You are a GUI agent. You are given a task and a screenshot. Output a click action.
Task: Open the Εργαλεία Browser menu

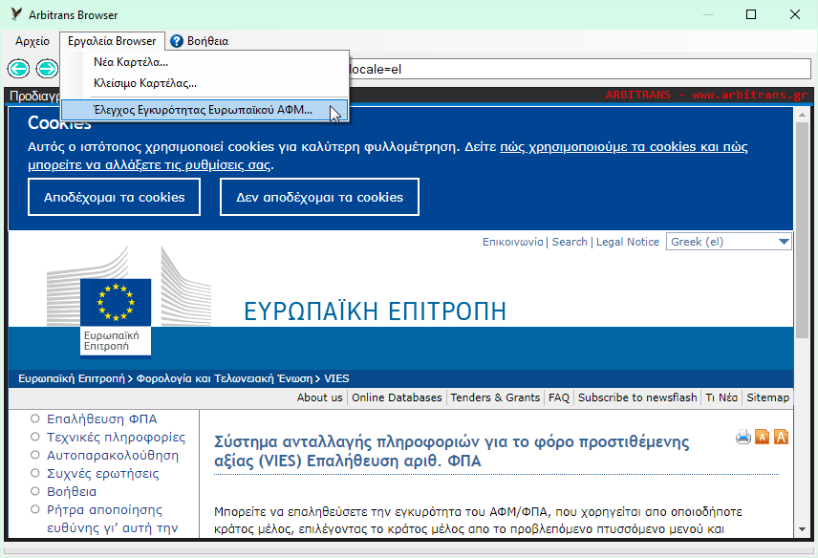112,41
